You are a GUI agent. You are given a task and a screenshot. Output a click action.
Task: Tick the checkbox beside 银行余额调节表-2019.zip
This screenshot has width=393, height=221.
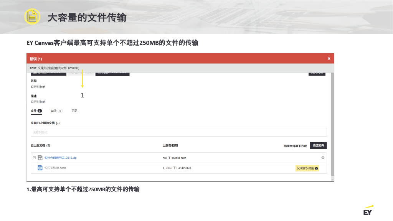tap(34, 158)
